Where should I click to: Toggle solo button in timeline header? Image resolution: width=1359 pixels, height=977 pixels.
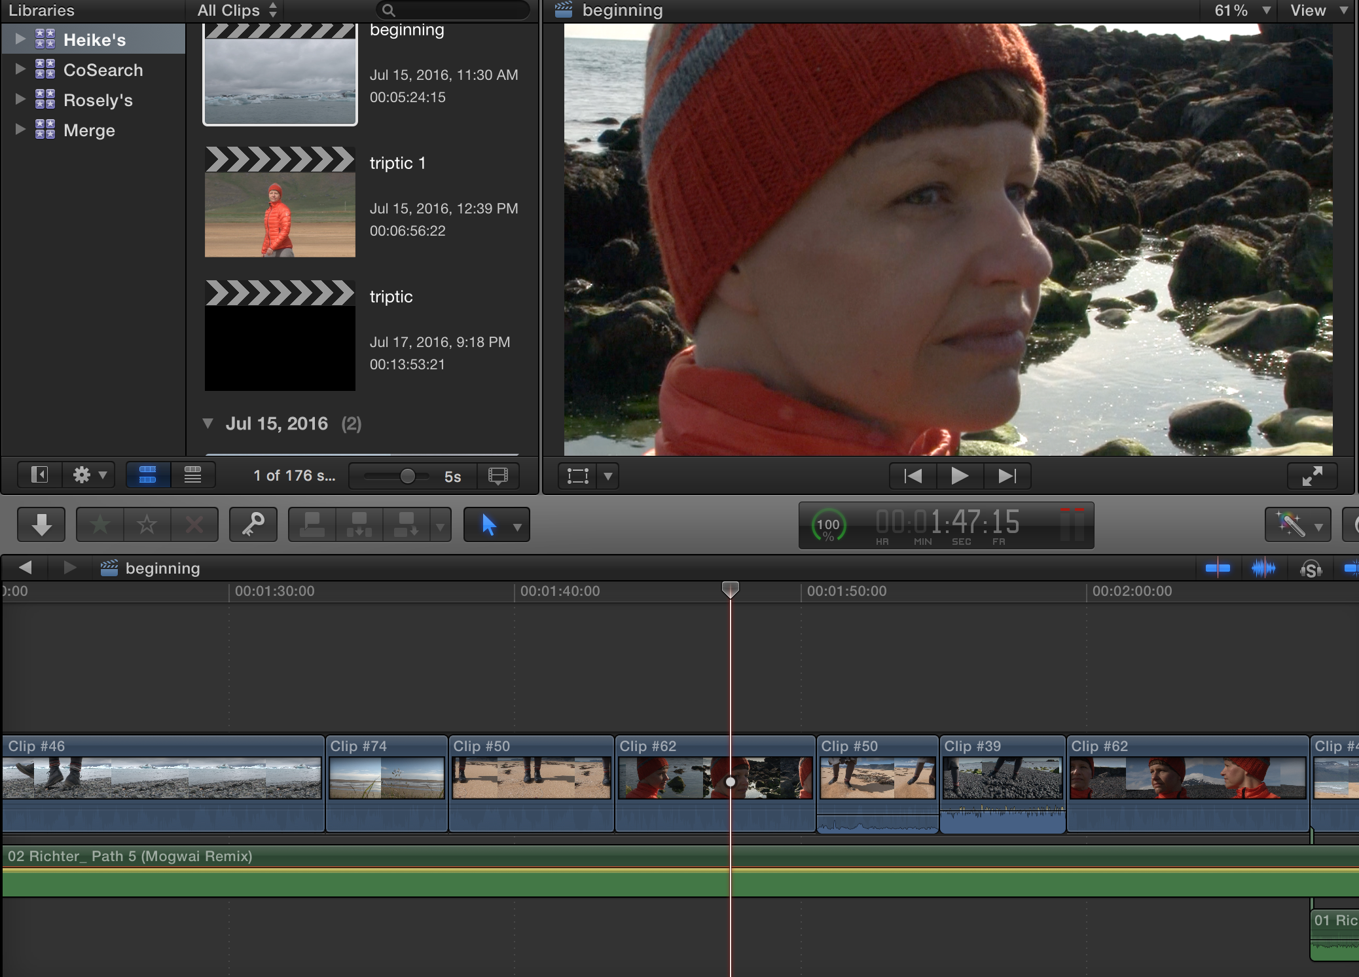tap(1311, 568)
